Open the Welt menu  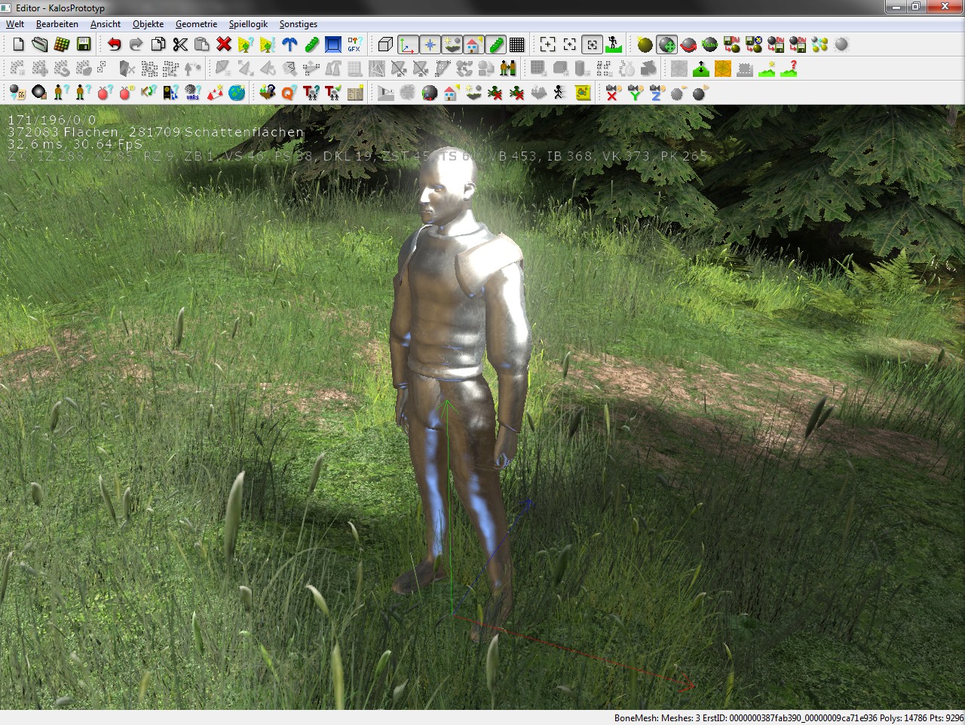15,24
